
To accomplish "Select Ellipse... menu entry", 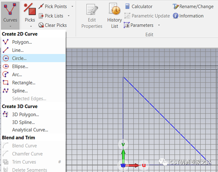I will (x=34, y=66).
